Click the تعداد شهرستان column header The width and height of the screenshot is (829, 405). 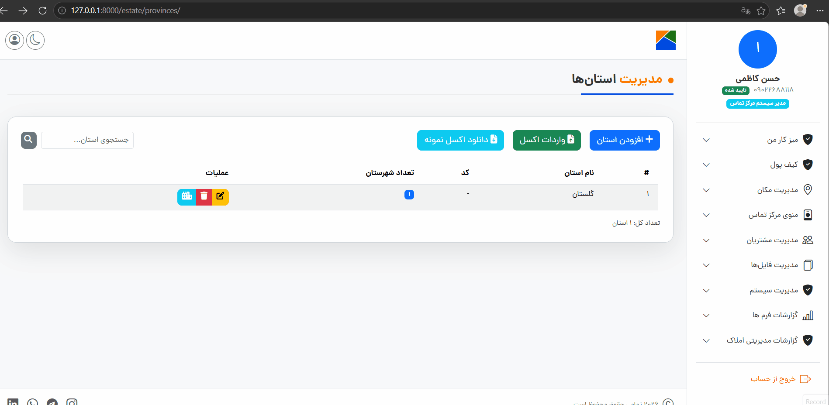(x=390, y=173)
